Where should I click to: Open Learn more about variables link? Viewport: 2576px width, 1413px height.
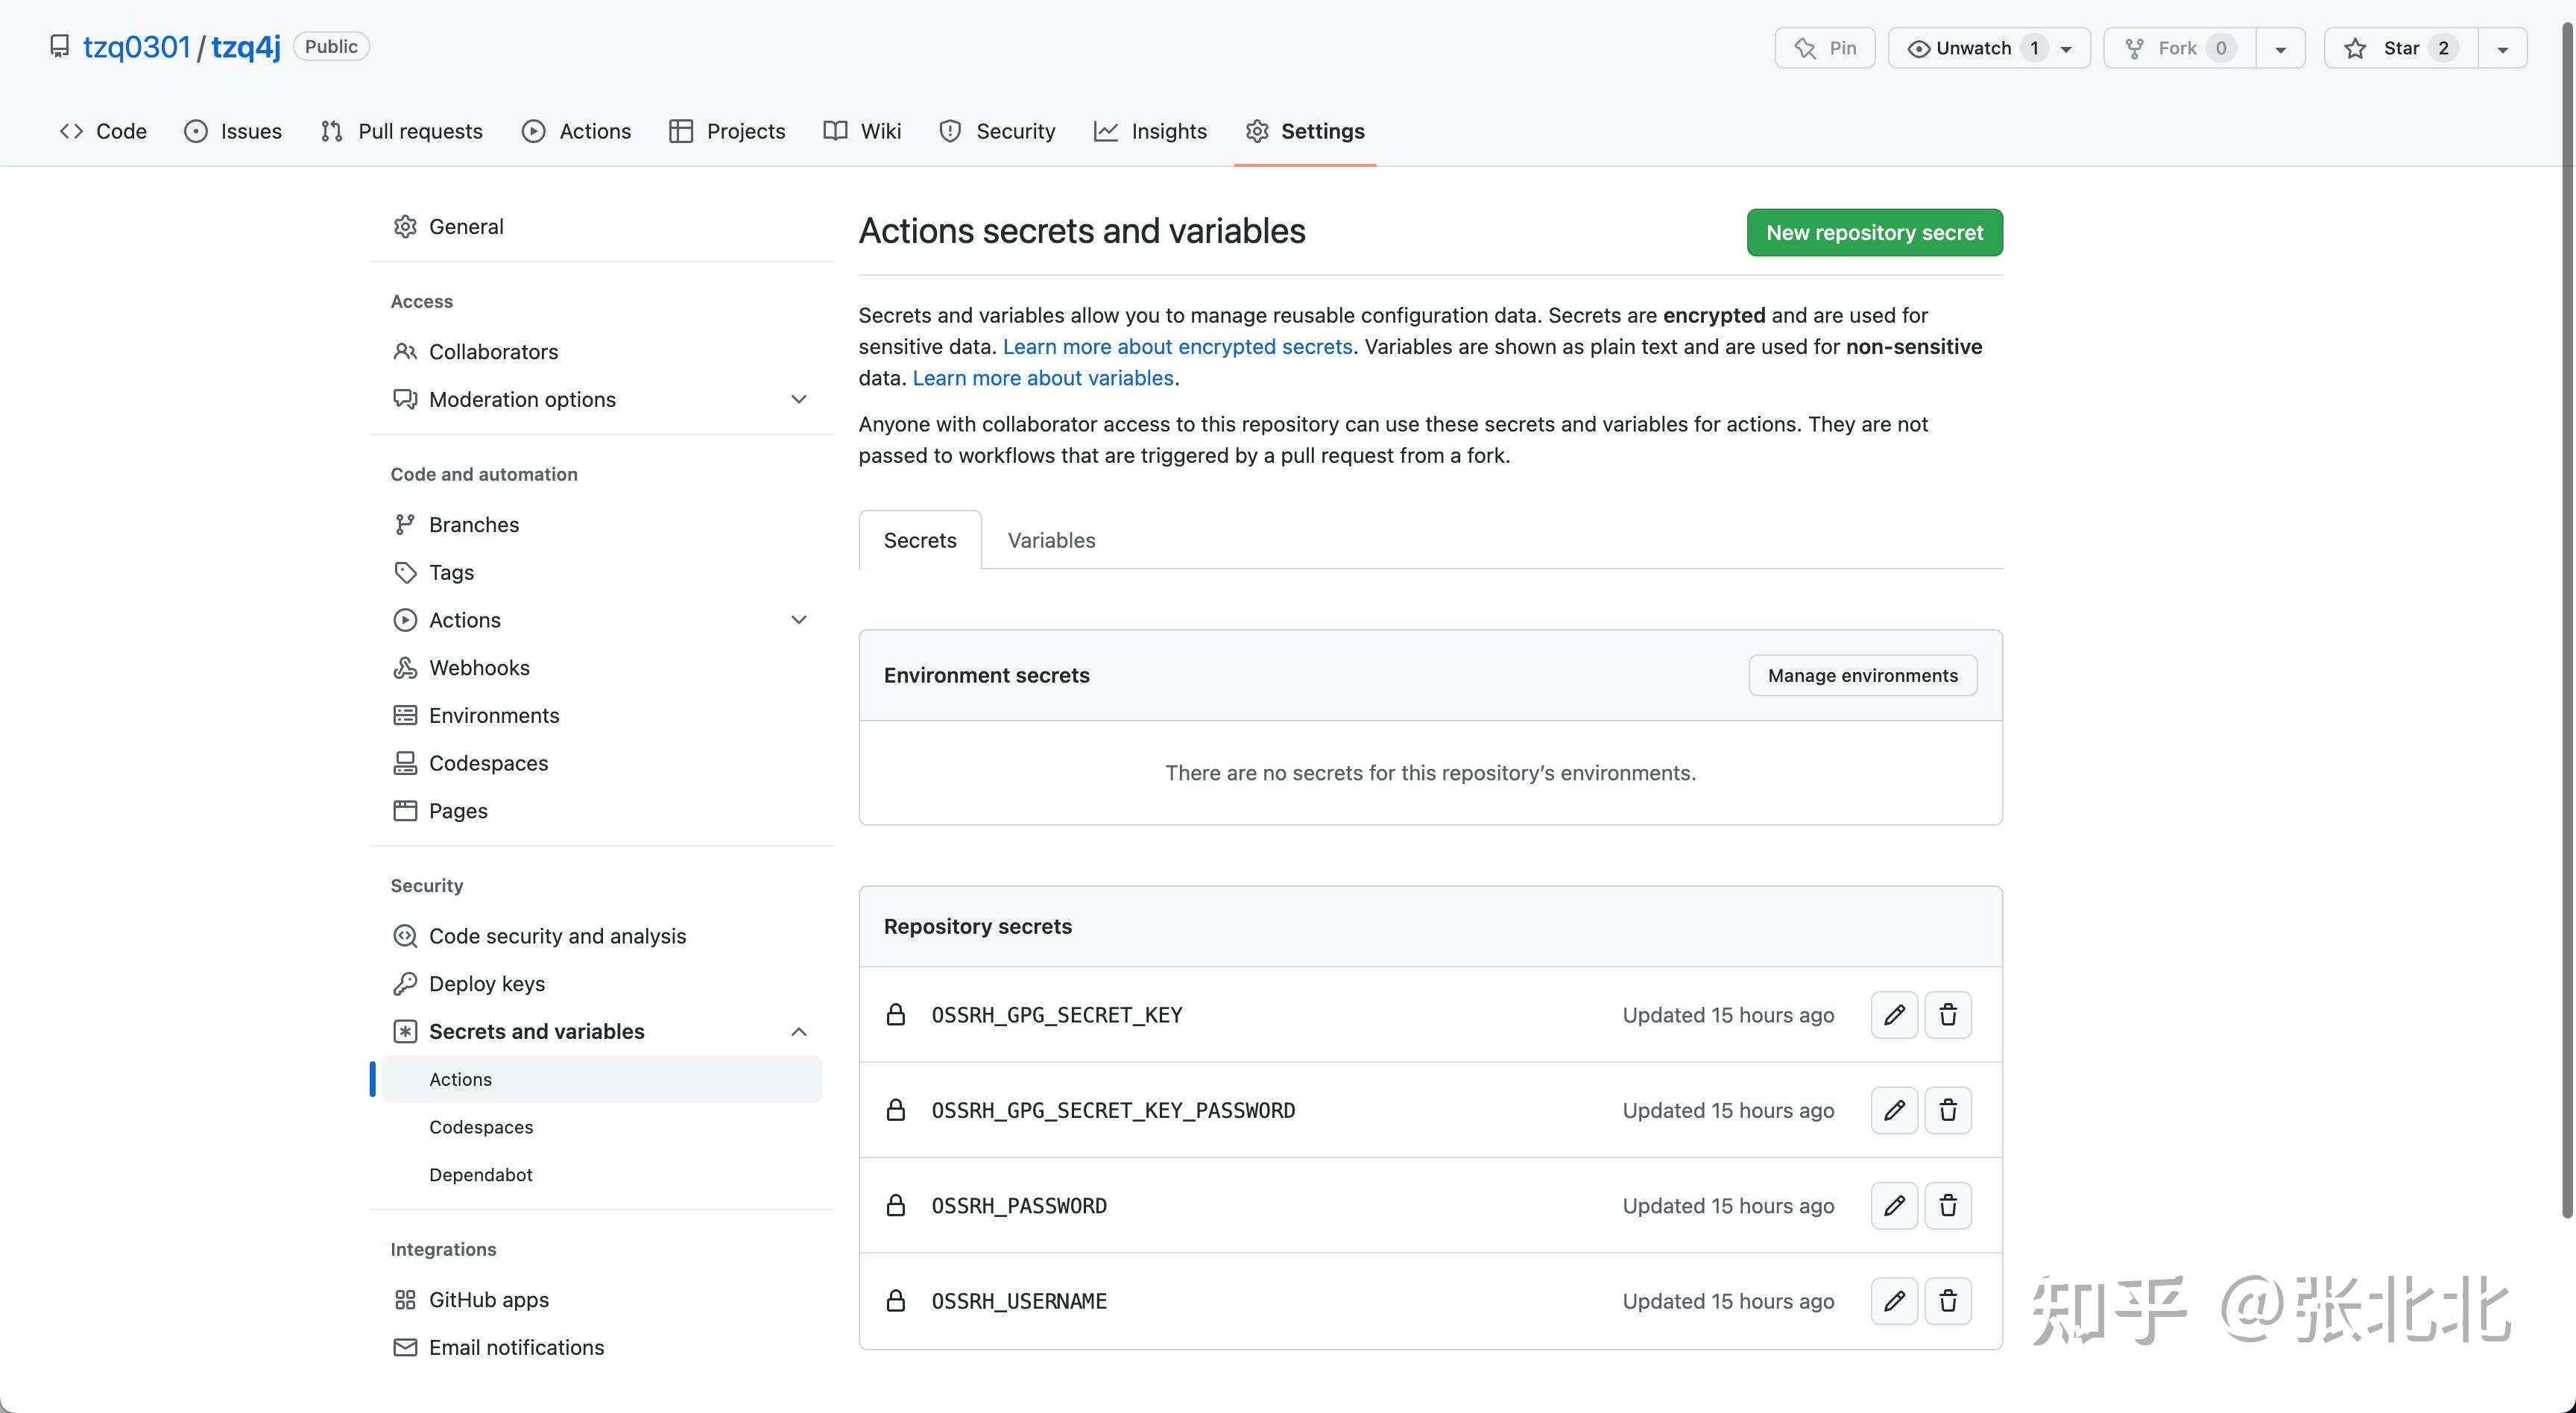click(1043, 378)
